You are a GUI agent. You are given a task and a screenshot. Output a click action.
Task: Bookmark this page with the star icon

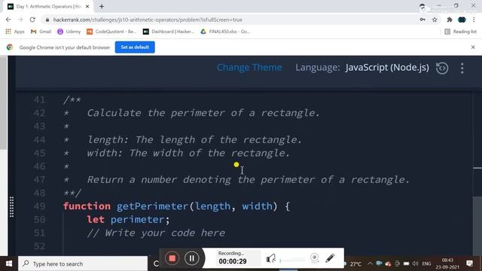pyautogui.click(x=435, y=20)
